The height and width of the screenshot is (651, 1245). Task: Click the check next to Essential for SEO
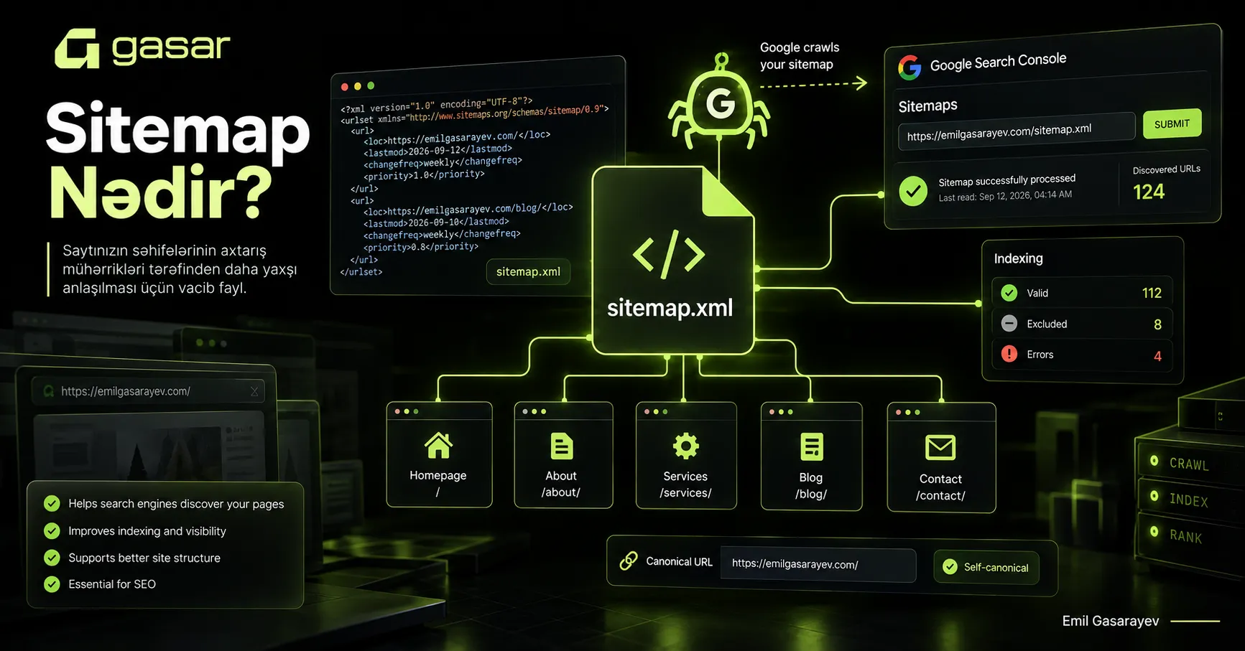pos(52,584)
